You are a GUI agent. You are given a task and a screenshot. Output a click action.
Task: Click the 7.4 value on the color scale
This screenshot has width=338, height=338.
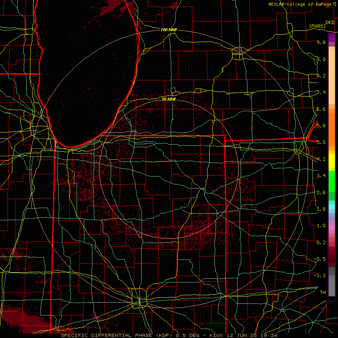tap(321, 92)
